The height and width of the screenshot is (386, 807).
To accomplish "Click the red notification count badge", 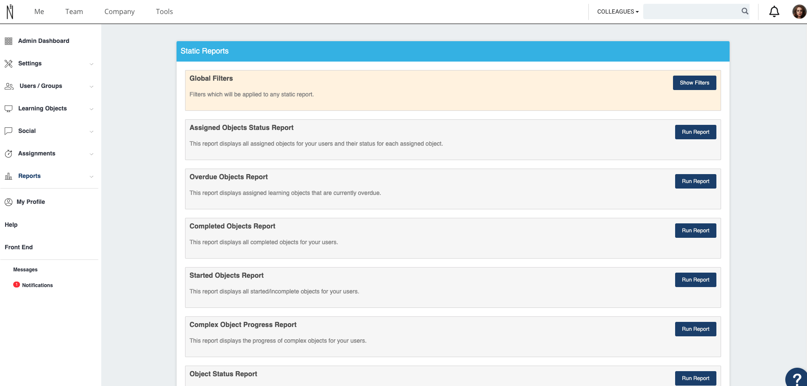I will point(17,285).
